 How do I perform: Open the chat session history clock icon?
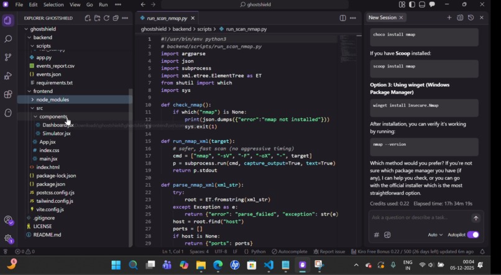pos(471,17)
